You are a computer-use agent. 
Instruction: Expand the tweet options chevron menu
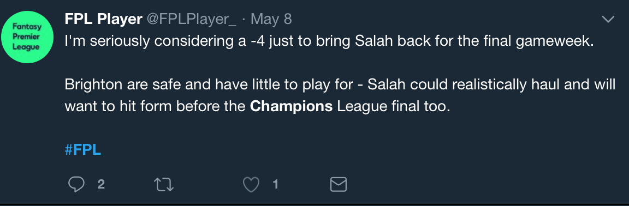(608, 19)
